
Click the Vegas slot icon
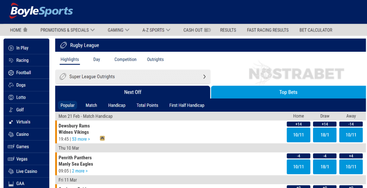[x=11, y=159]
